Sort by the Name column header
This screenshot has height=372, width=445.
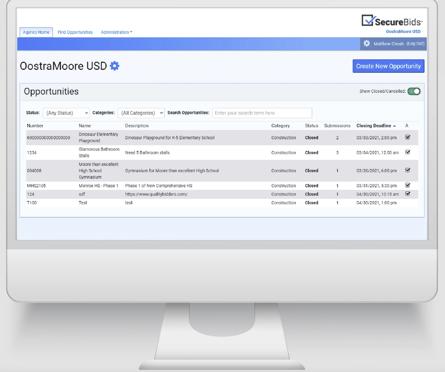[x=85, y=125]
